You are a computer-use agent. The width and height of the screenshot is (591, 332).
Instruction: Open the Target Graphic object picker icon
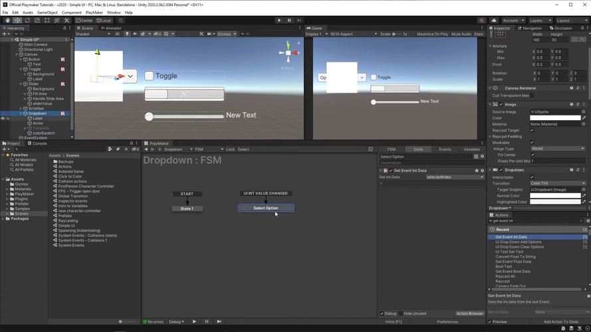pyautogui.click(x=584, y=190)
